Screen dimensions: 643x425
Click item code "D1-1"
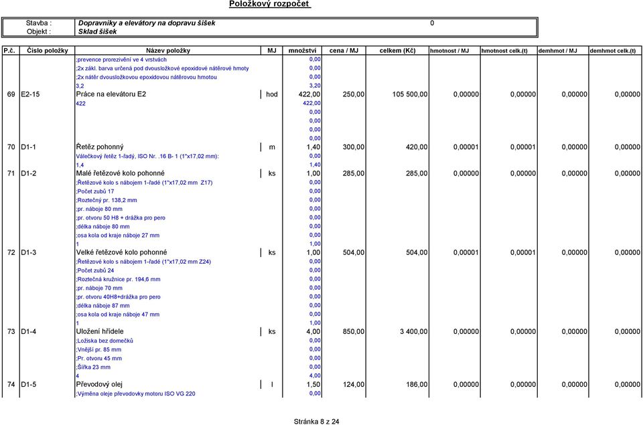click(28, 147)
